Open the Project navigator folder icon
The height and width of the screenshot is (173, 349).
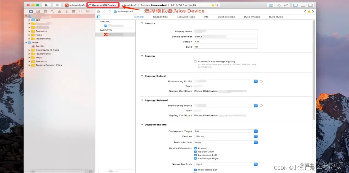point(31,11)
